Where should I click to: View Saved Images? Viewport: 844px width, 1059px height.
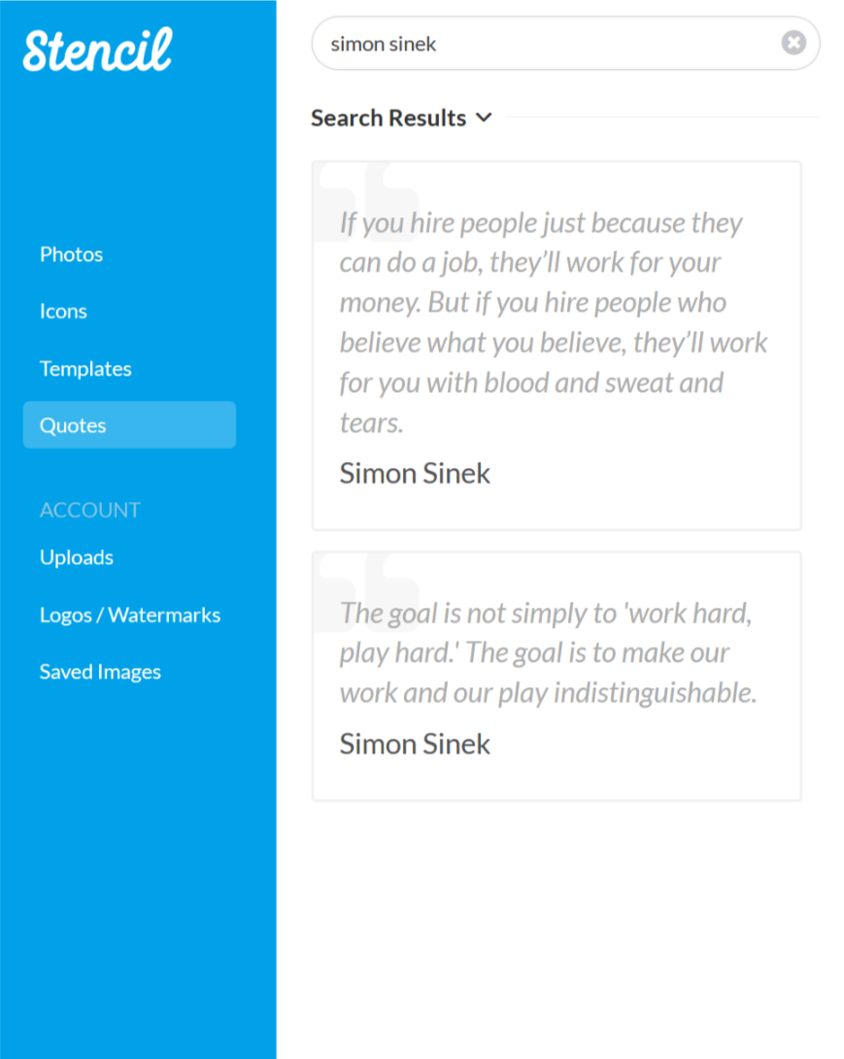pos(100,672)
